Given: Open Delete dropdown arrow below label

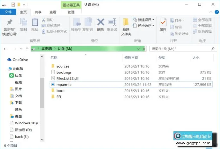Looking at the screenshot, I should tap(101, 32).
